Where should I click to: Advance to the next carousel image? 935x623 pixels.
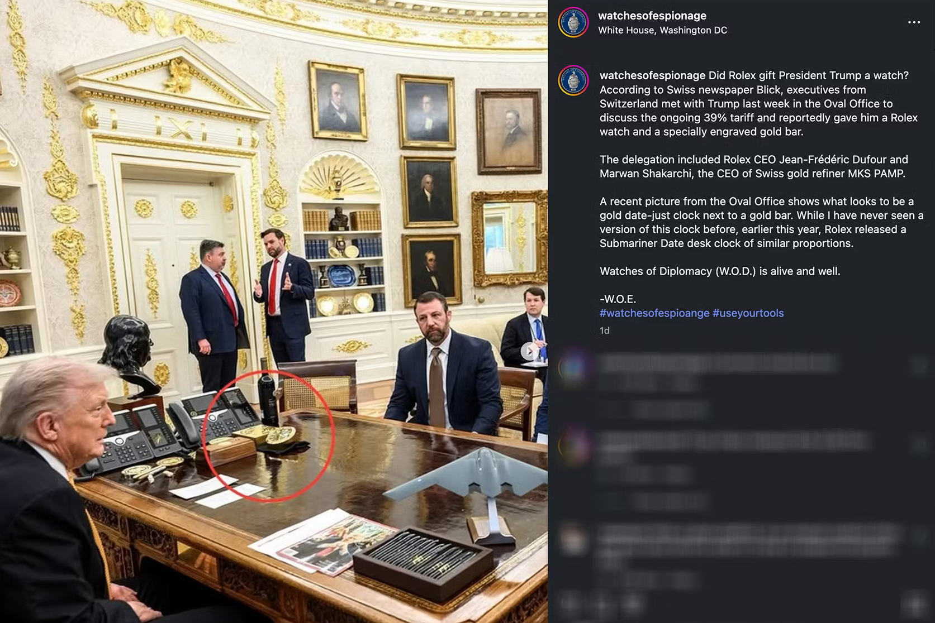pos(529,351)
